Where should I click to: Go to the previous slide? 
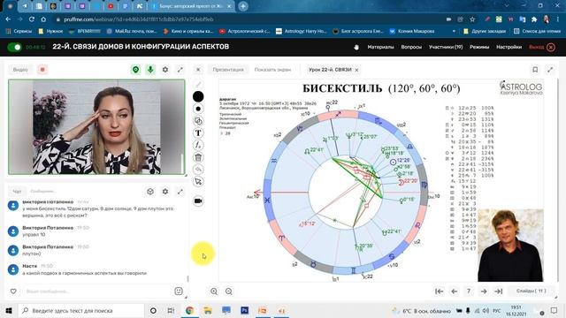454,291
